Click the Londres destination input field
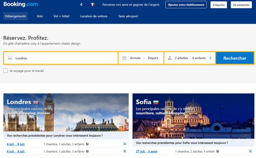The width and height of the screenshot is (256, 158). point(61,58)
